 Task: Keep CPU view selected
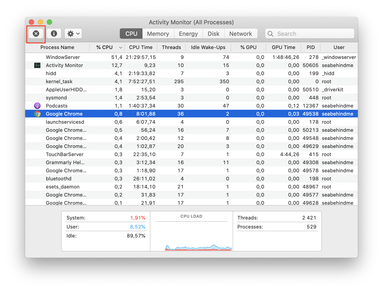131,33
